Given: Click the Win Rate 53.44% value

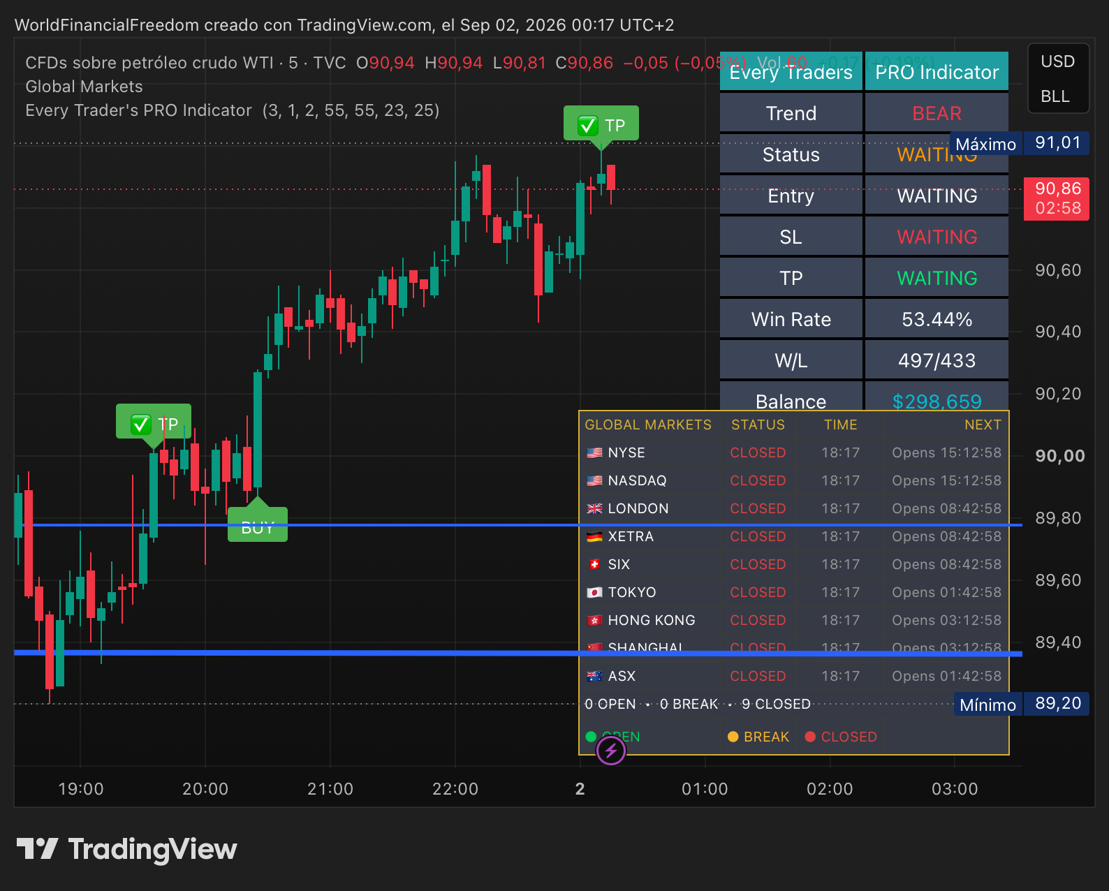Looking at the screenshot, I should pos(937,319).
